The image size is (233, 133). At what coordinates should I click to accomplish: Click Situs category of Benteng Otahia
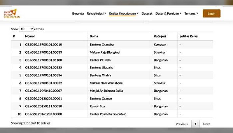point(157,75)
